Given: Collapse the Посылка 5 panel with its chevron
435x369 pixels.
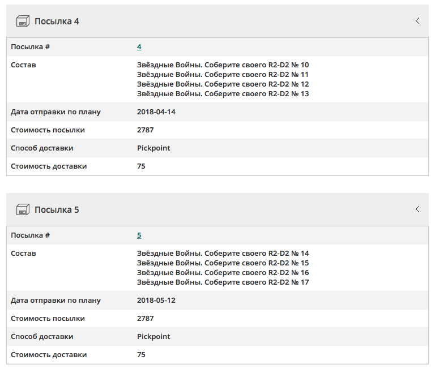Looking at the screenshot, I should [x=417, y=209].
